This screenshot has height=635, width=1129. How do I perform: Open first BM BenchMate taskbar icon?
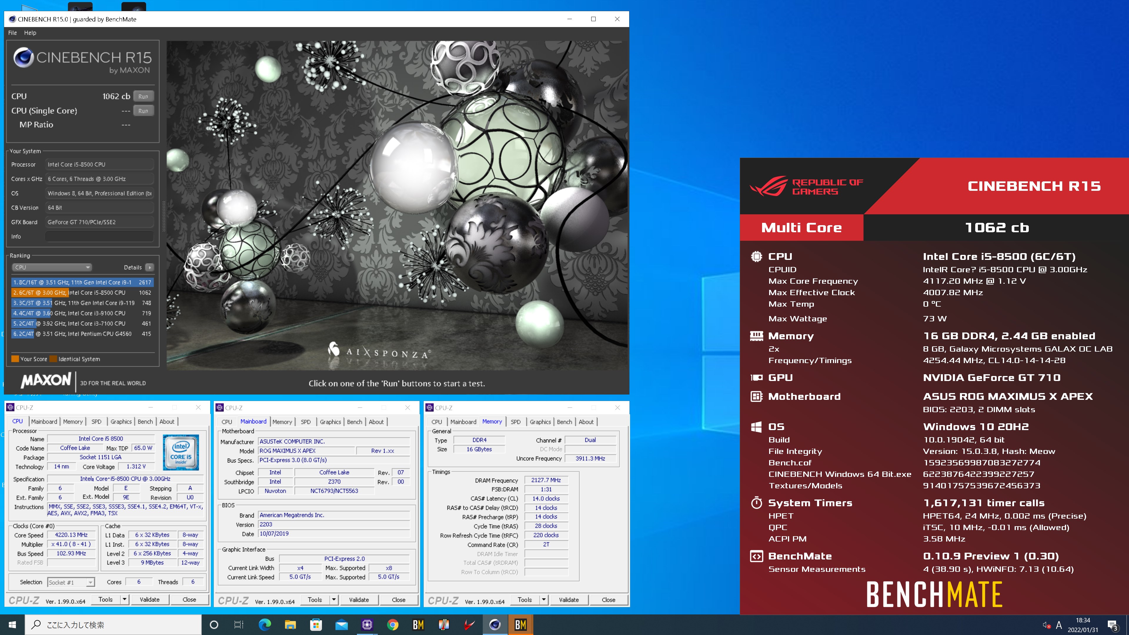(418, 624)
